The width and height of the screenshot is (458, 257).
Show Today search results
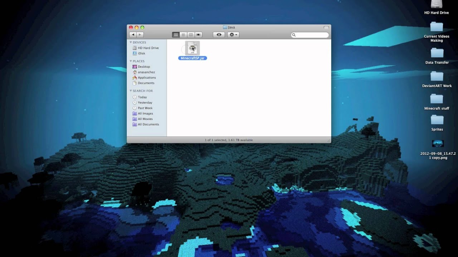[x=140, y=97]
